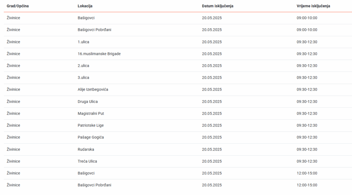The image size is (352, 195).
Task: Click the Lokacija column header
Action: click(85, 6)
